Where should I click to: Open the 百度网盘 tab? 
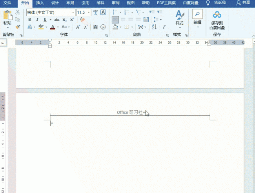click(x=191, y=3)
